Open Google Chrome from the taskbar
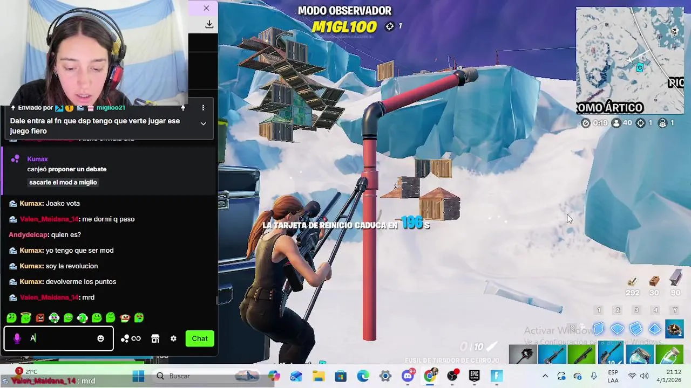This screenshot has width=691, height=388. [x=430, y=376]
